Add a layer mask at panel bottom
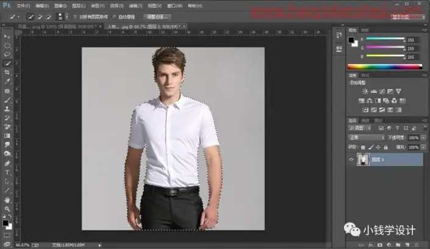Screen dimensions: 430x249 coord(380,245)
